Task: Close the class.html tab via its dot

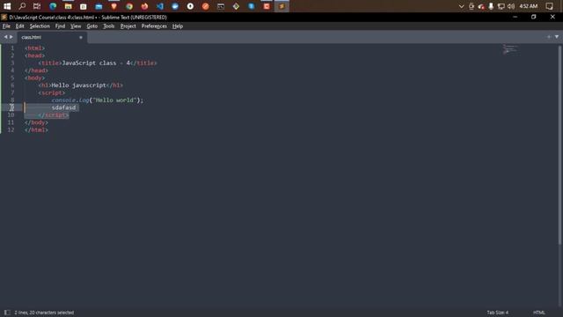Action: click(81, 37)
